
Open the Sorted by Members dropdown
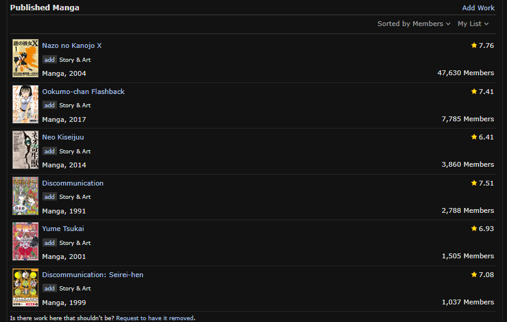pos(414,24)
